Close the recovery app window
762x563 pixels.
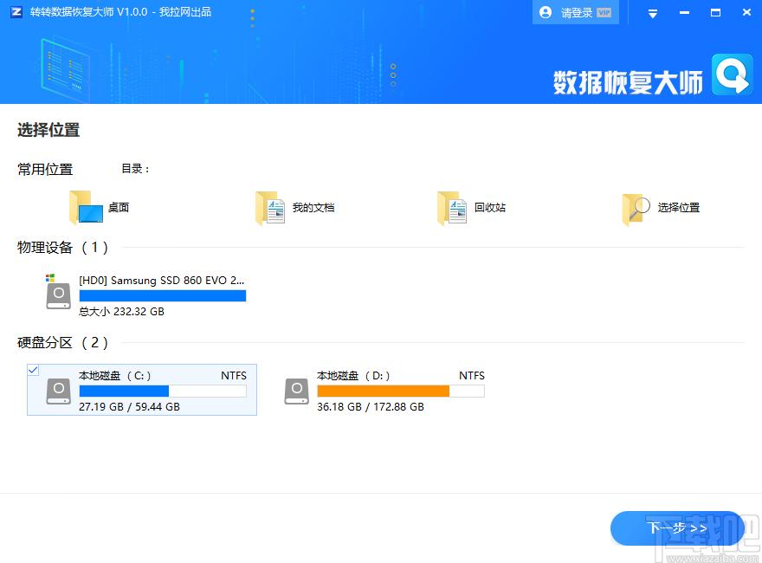[747, 13]
